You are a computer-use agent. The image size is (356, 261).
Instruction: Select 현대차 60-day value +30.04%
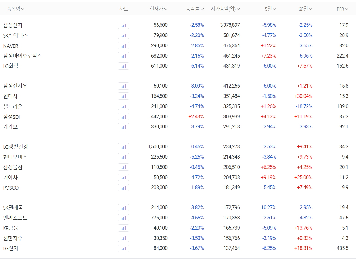point(303,96)
